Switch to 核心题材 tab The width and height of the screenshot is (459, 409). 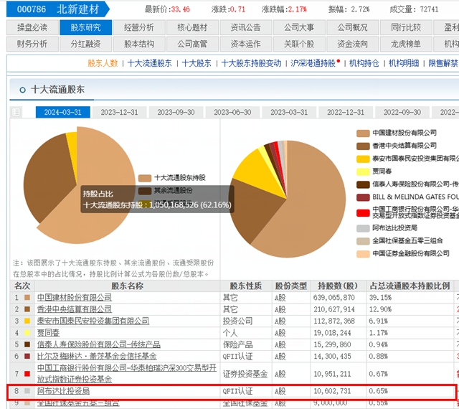(x=192, y=27)
